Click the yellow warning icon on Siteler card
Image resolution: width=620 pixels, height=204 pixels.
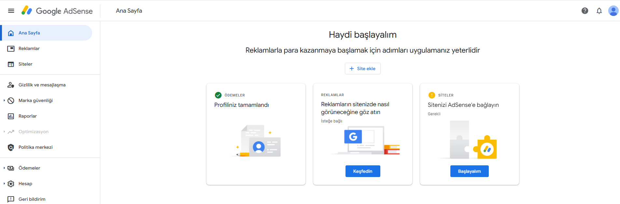(x=432, y=95)
